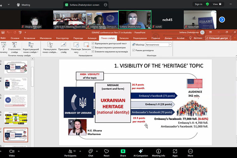Viewport: 237px width, 158px height.
Task: Toggle the use timings checkbox in ribbon
Action: (x=93, y=47)
